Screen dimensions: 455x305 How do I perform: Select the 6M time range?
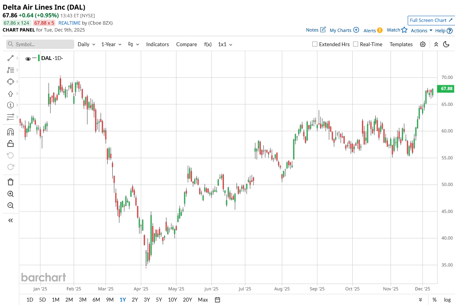coord(96,300)
